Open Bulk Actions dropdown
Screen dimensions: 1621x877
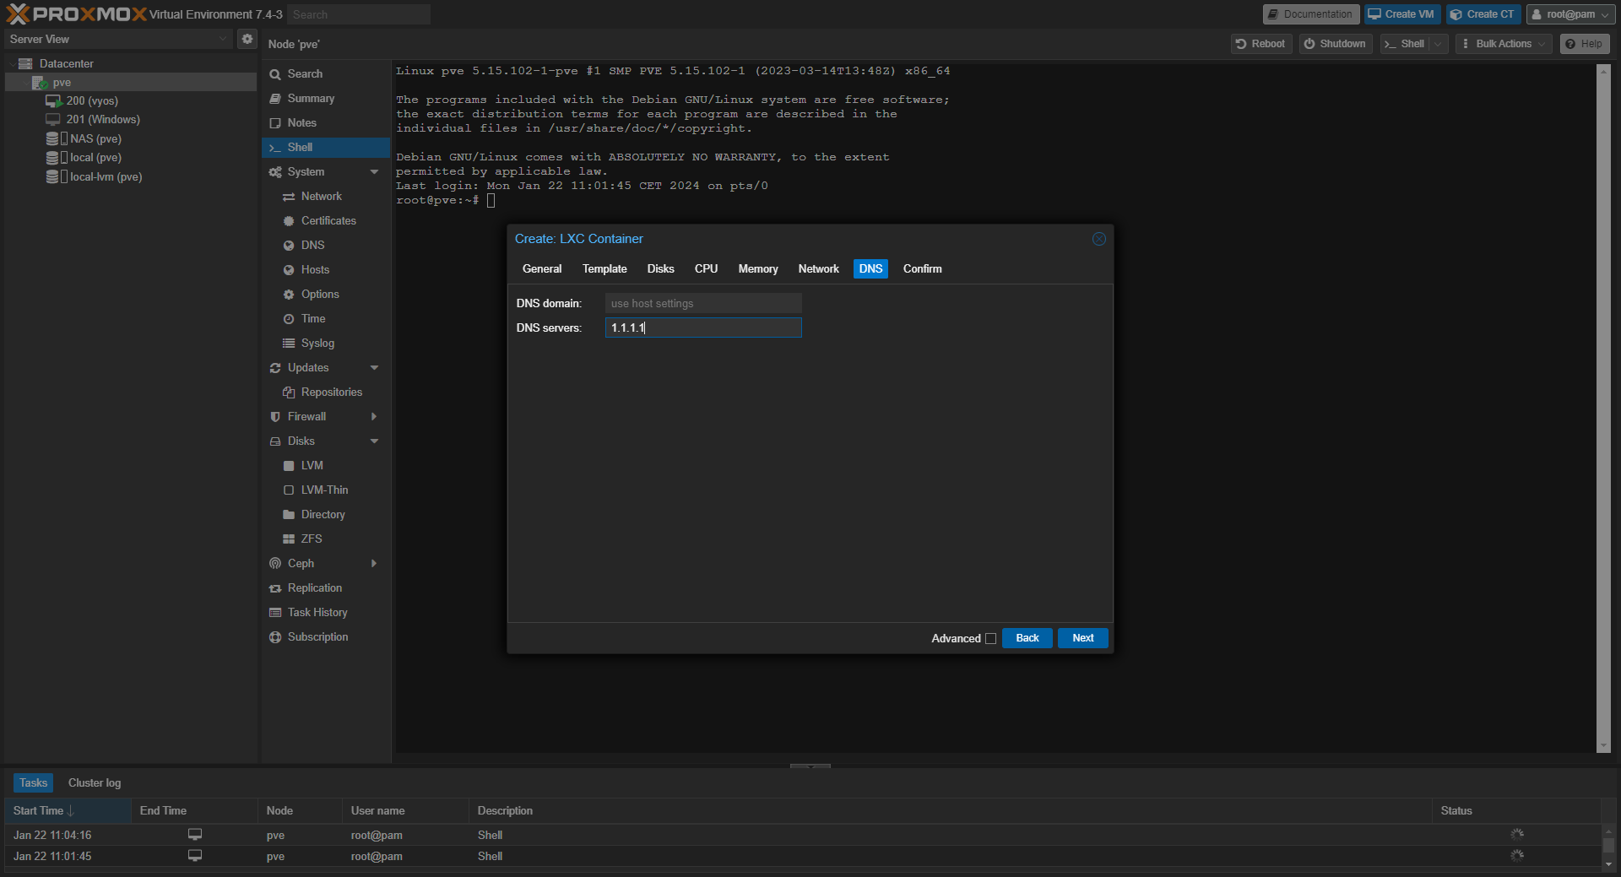[x=1504, y=44]
